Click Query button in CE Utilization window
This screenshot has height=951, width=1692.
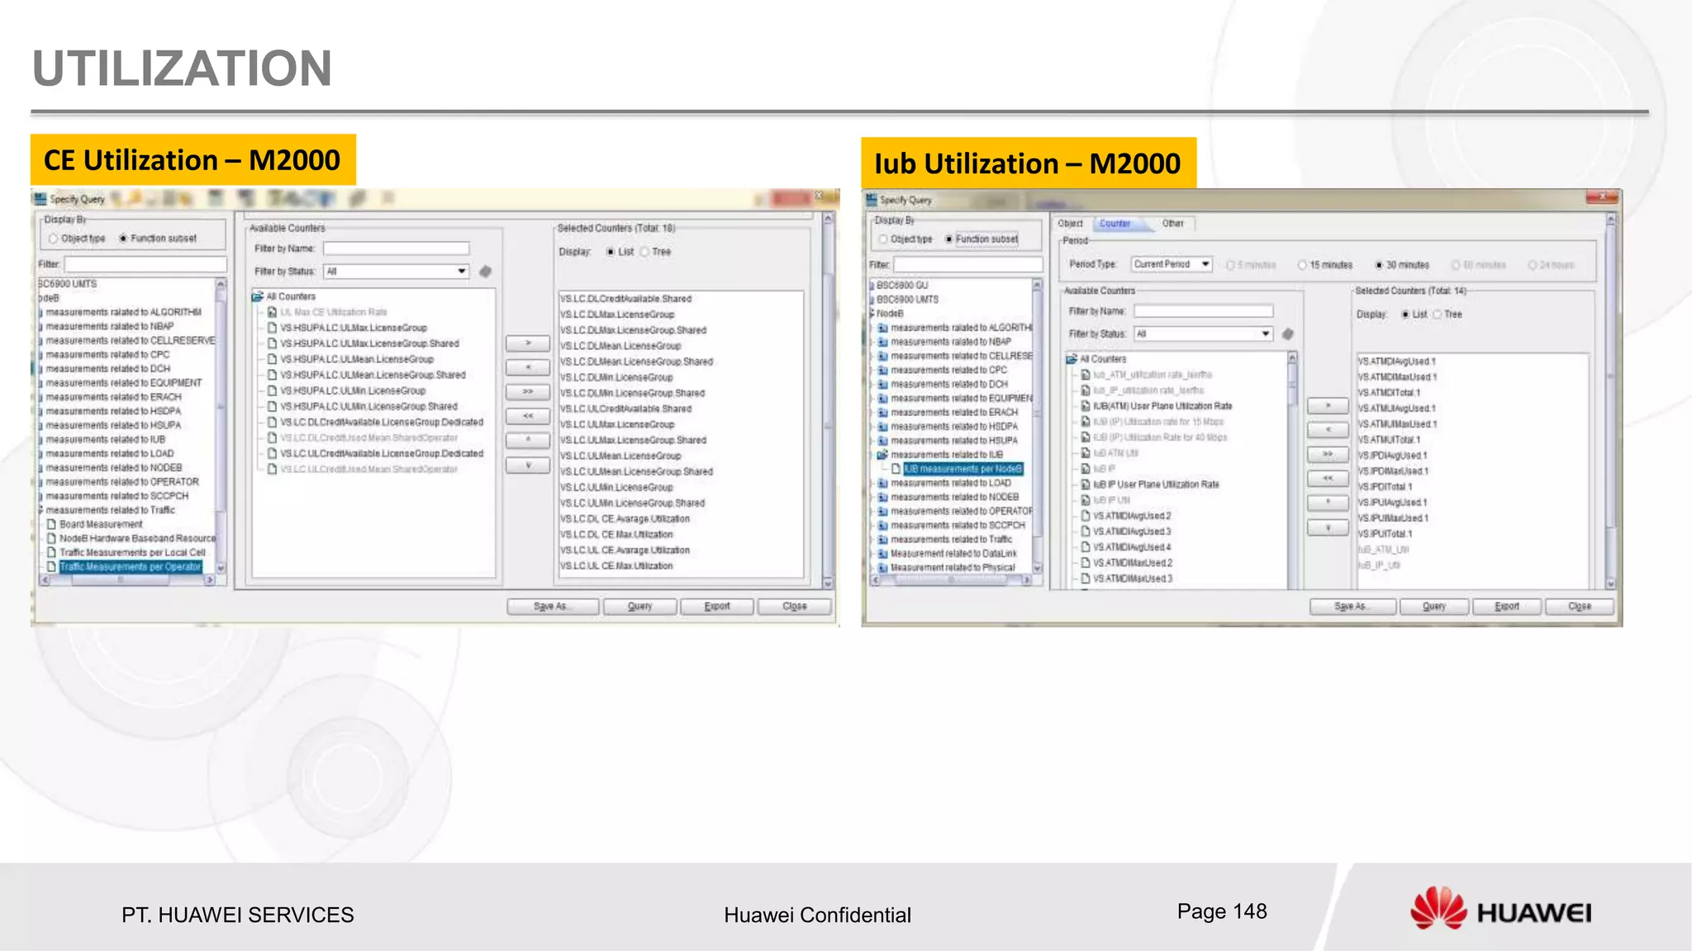click(x=639, y=606)
